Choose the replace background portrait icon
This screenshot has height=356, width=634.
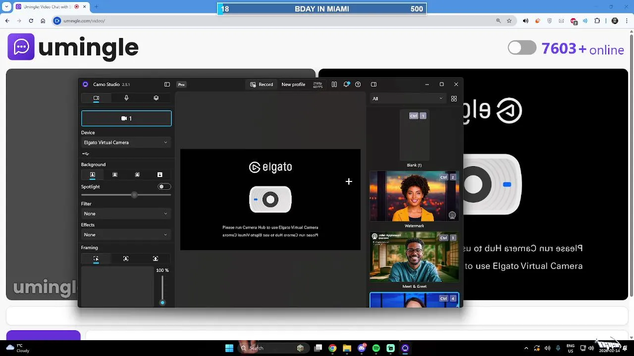tap(159, 175)
